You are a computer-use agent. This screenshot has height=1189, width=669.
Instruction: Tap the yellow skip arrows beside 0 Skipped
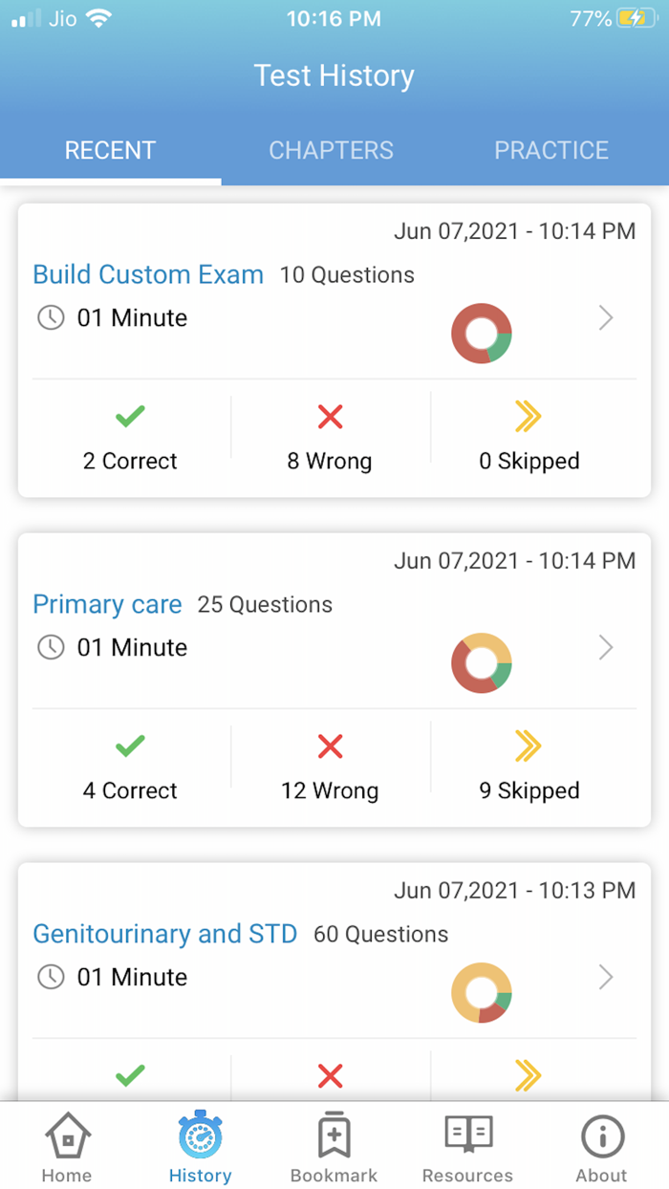[529, 417]
